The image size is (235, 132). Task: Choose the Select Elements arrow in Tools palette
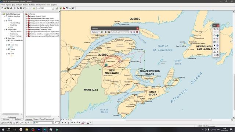(214, 45)
